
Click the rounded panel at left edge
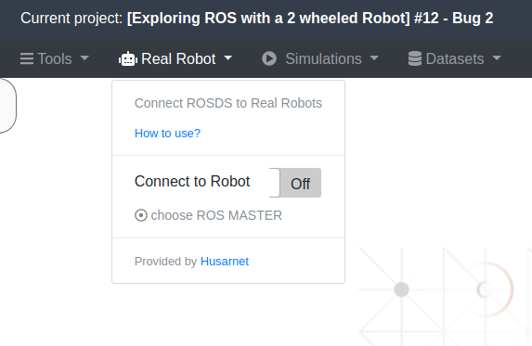[7, 106]
